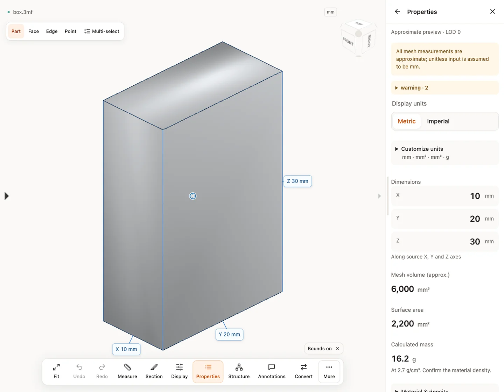
Task: Select Point selection mode
Action: pos(70,31)
